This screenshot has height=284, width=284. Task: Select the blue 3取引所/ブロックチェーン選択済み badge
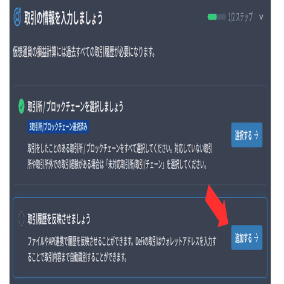pos(58,127)
